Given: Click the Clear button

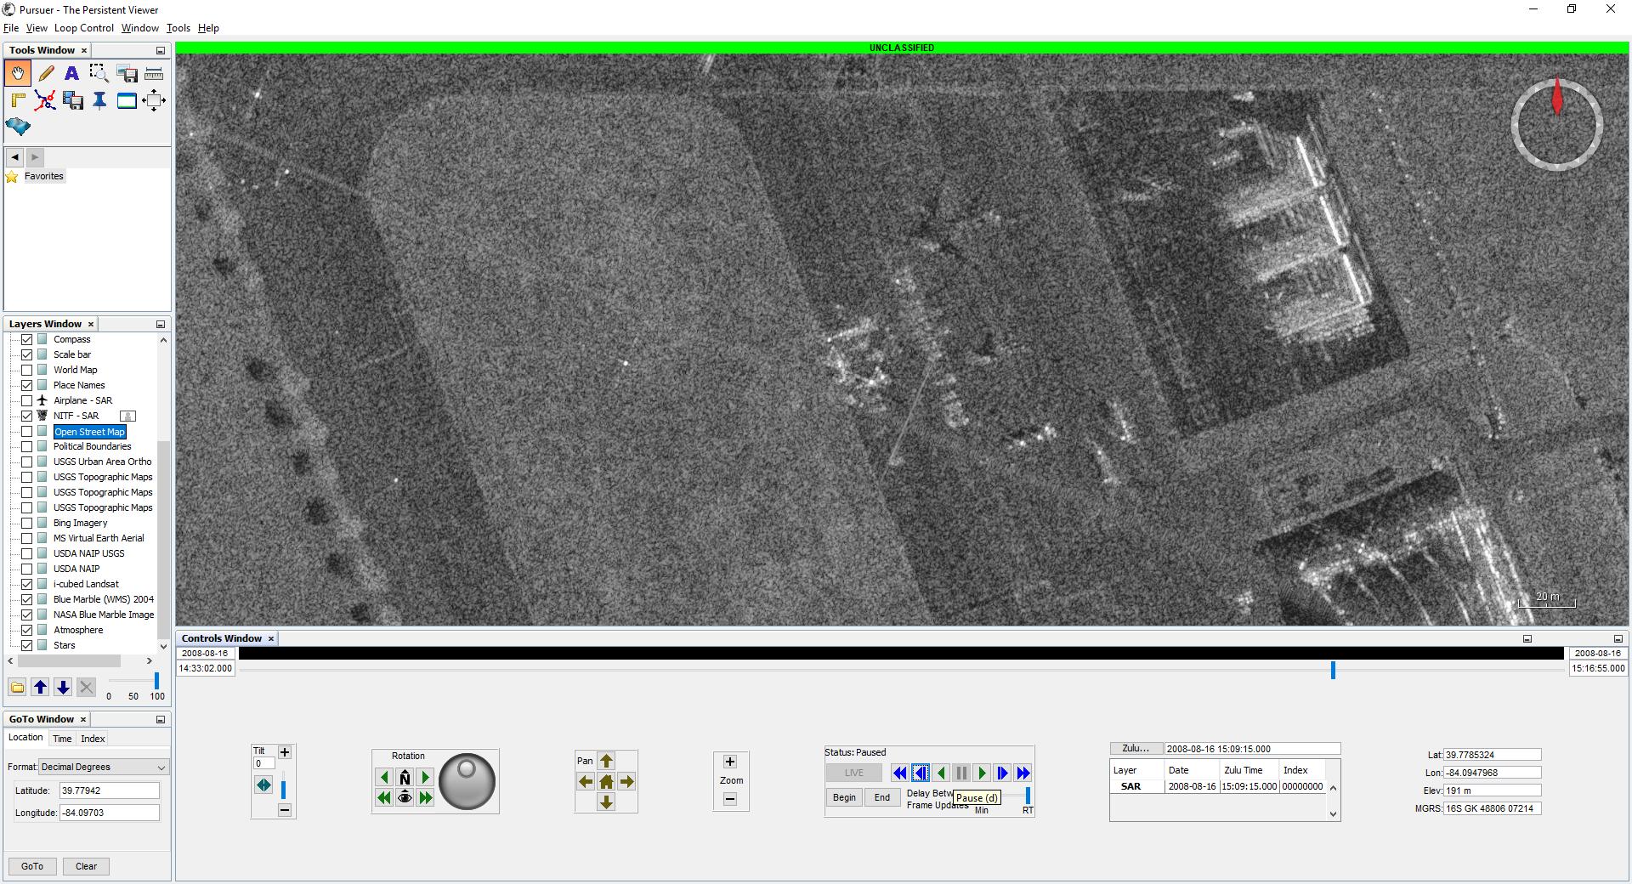Looking at the screenshot, I should click(x=86, y=866).
